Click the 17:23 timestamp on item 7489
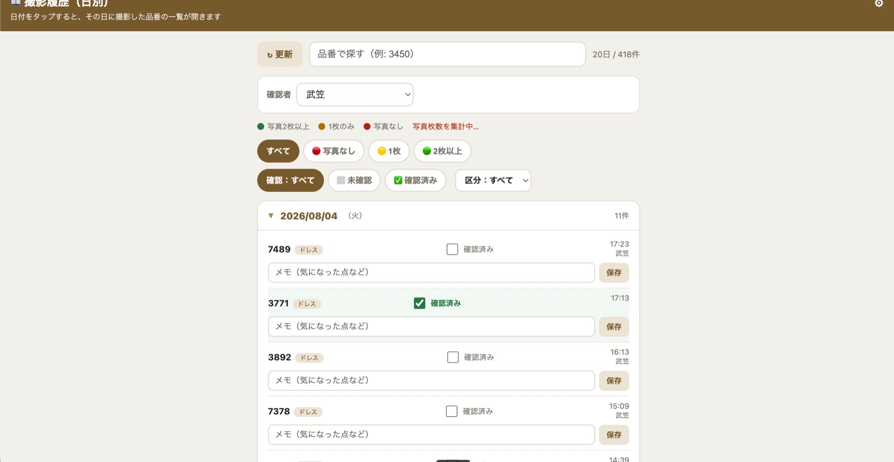Screen dimensions: 894x462 619,244
